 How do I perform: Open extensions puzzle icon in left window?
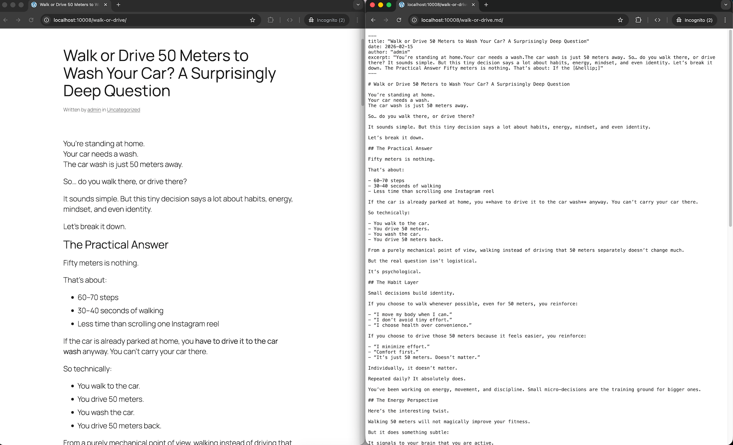(270, 20)
